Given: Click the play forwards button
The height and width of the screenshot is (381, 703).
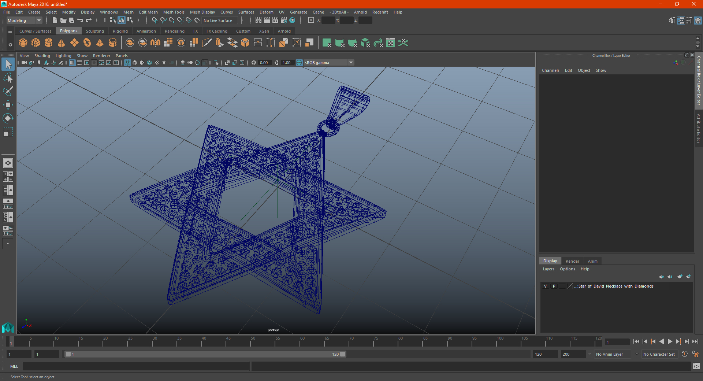Looking at the screenshot, I should point(670,341).
